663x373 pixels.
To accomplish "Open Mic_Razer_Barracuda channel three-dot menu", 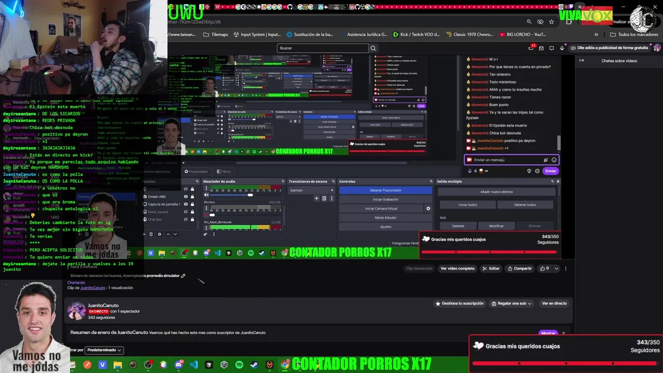I will 206,228.
